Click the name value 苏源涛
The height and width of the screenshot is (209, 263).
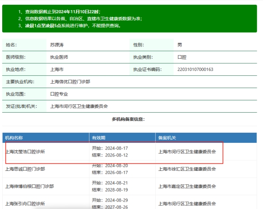57,45
